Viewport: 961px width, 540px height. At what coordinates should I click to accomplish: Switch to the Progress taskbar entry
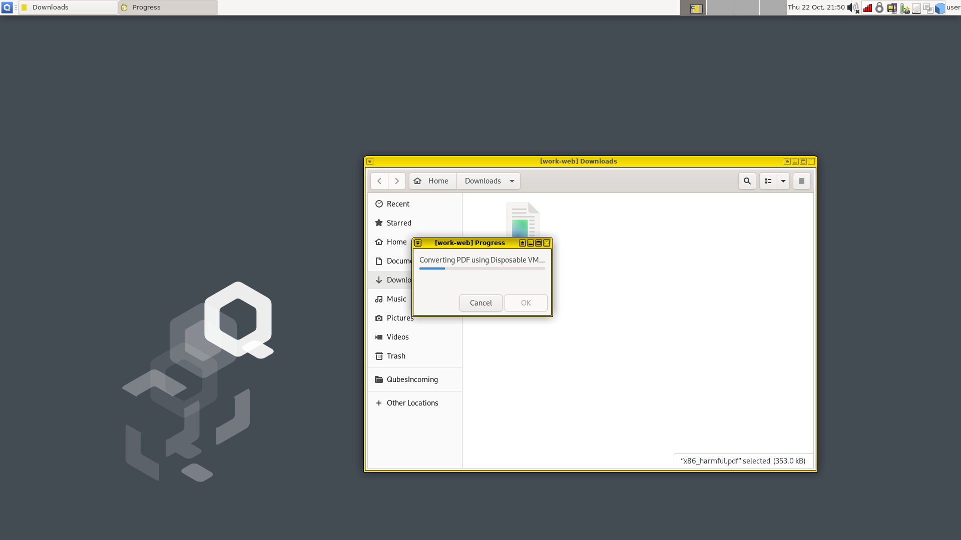167,7
